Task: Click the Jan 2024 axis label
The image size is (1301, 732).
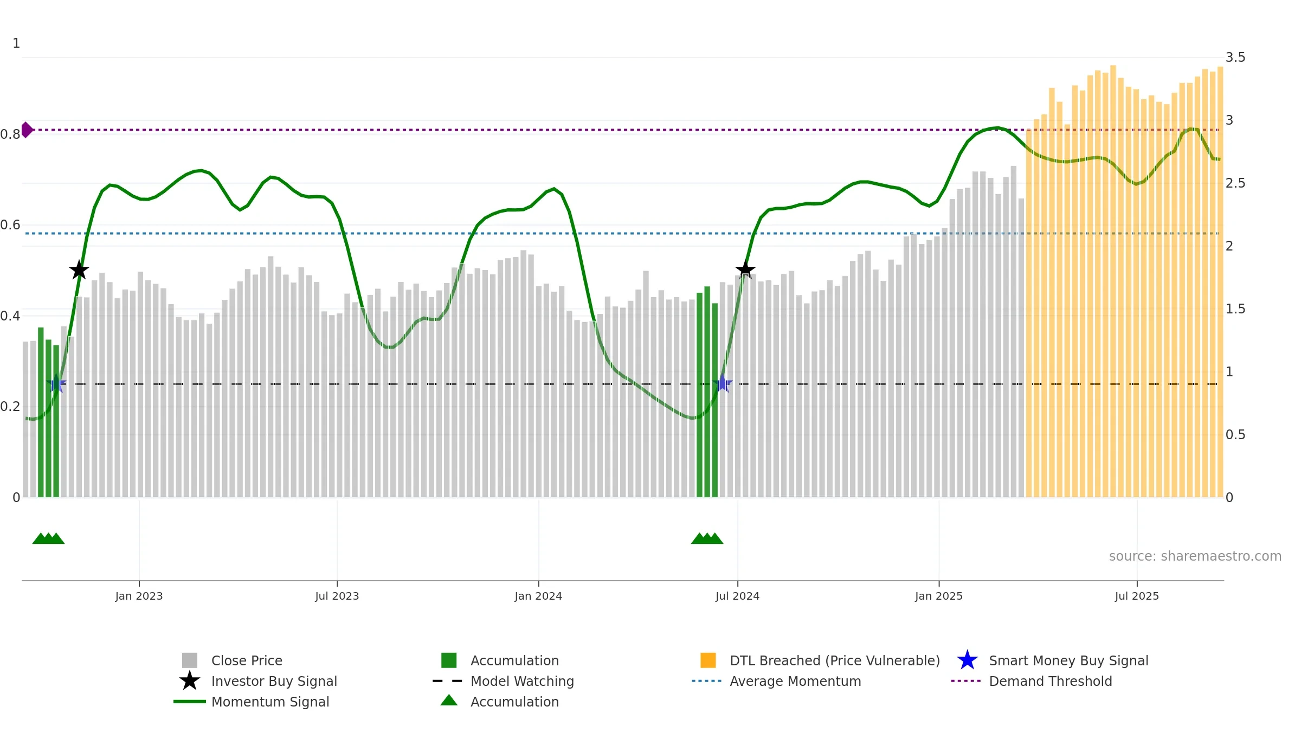Action: pyautogui.click(x=538, y=596)
